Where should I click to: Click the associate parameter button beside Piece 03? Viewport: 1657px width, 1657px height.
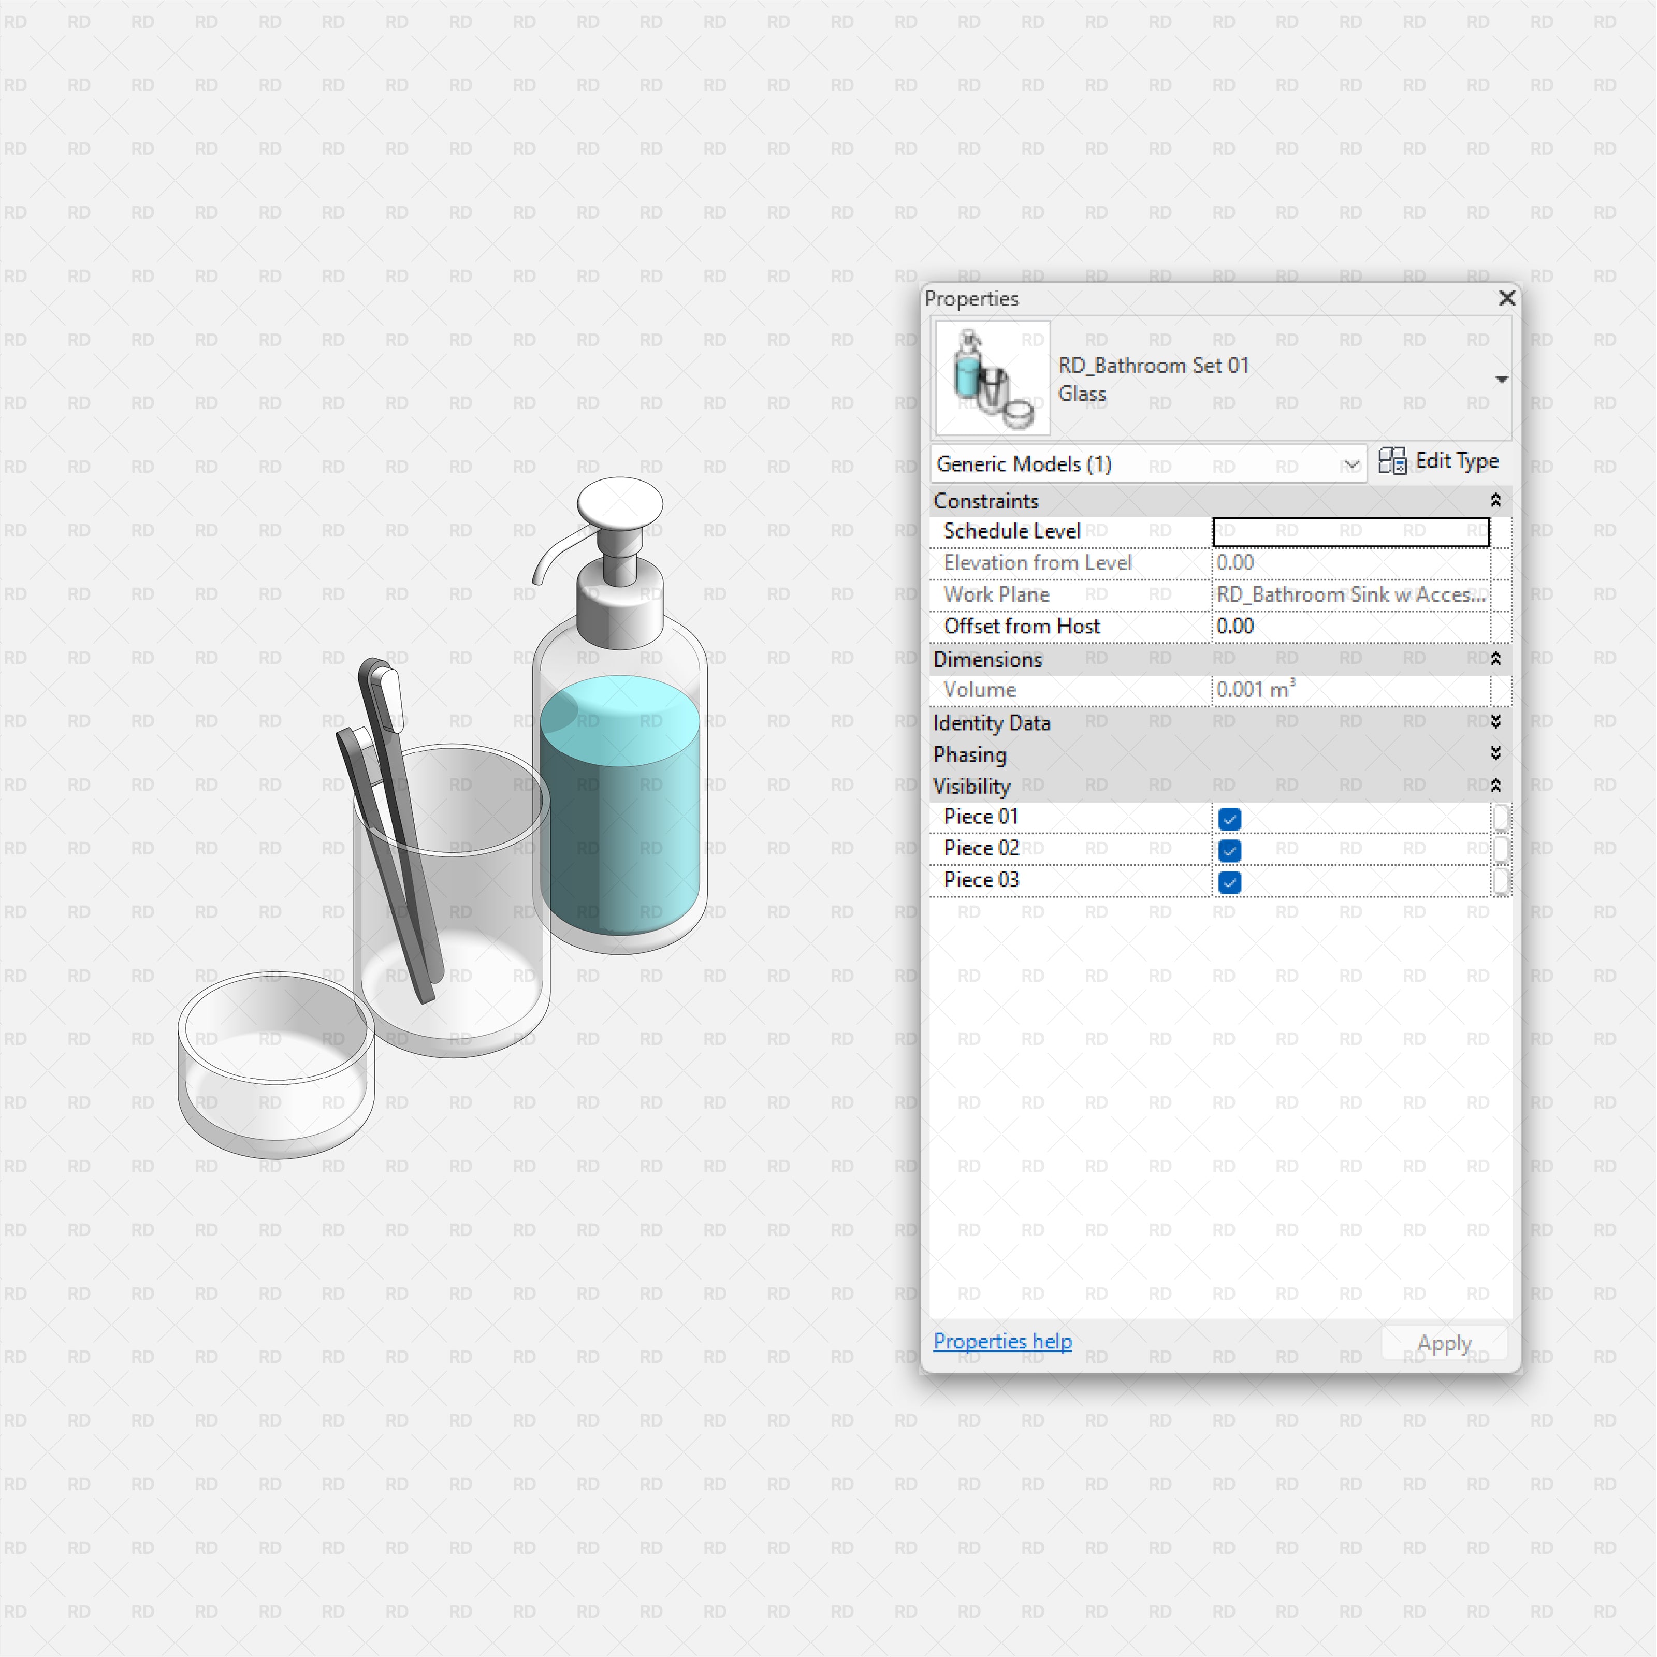coord(1500,882)
